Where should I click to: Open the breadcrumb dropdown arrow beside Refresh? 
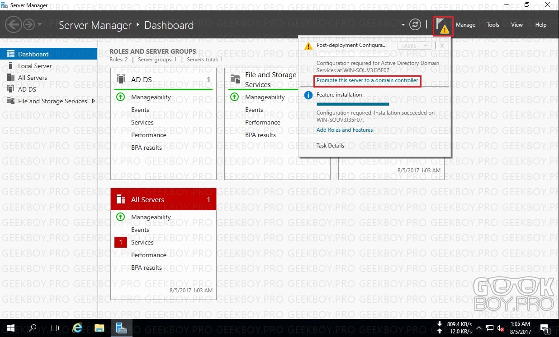[x=403, y=25]
